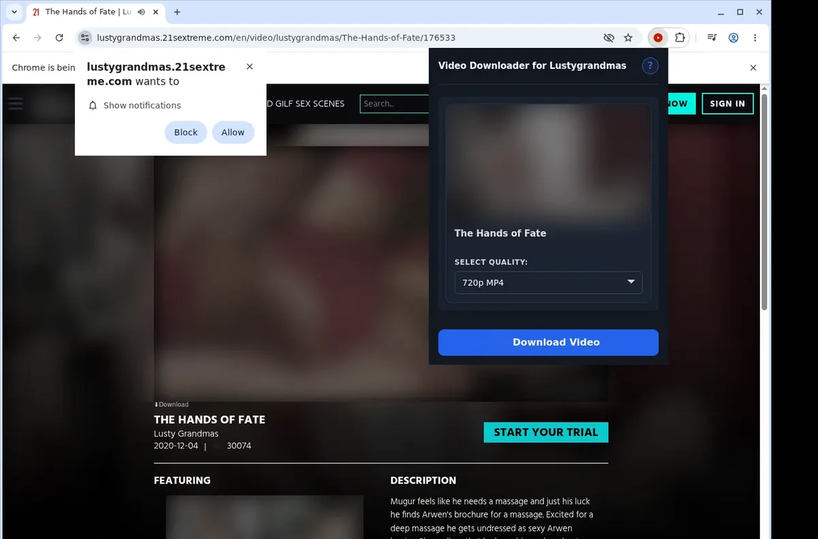
Task: Close the Chrome info bar
Action: pyautogui.click(x=753, y=68)
